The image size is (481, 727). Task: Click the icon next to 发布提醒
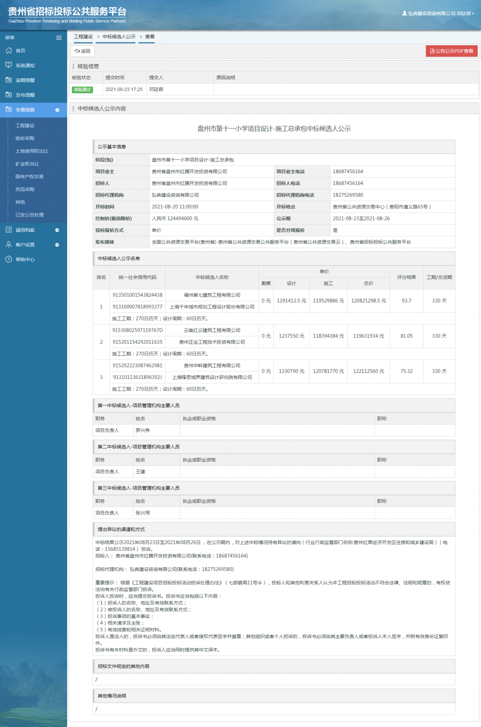[9, 95]
